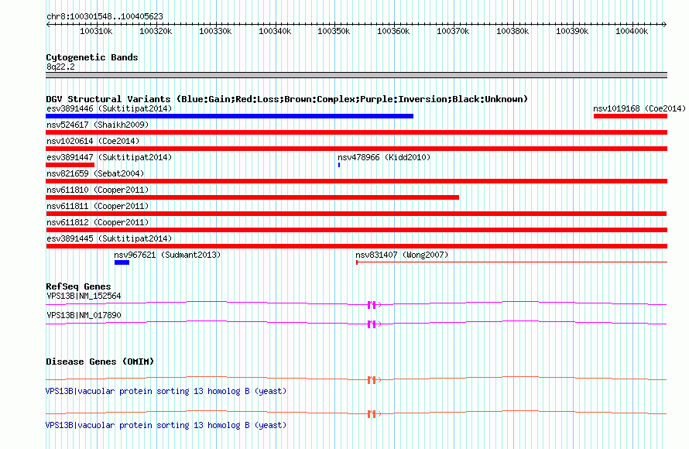This screenshot has height=449, width=689.
Task: Click the second OMIM track orange exon block
Action: coord(372,414)
